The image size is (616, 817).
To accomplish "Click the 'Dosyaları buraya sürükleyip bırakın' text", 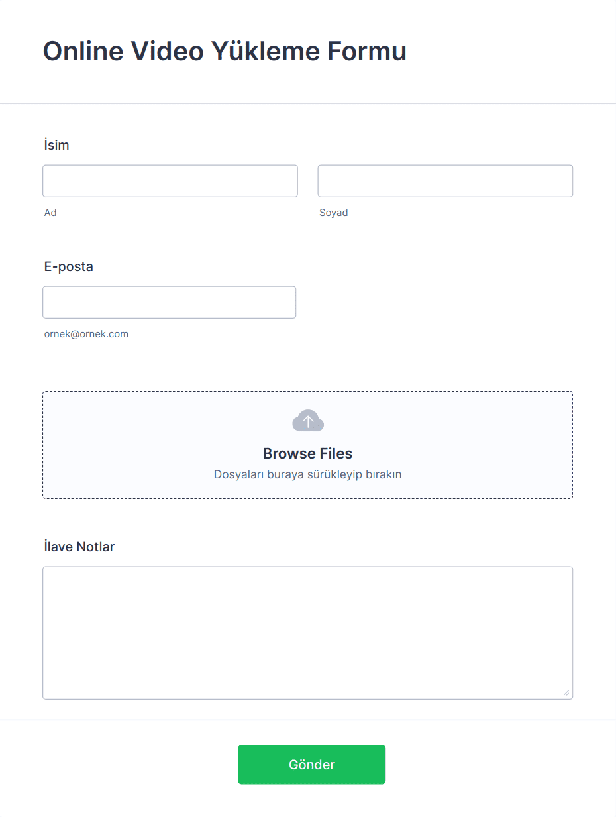I will [307, 474].
